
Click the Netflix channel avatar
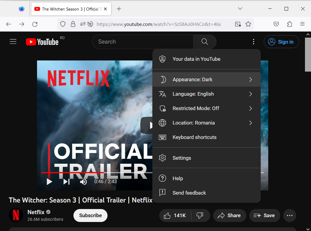pos(16,215)
